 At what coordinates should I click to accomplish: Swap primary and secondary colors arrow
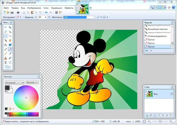click(x=11, y=87)
